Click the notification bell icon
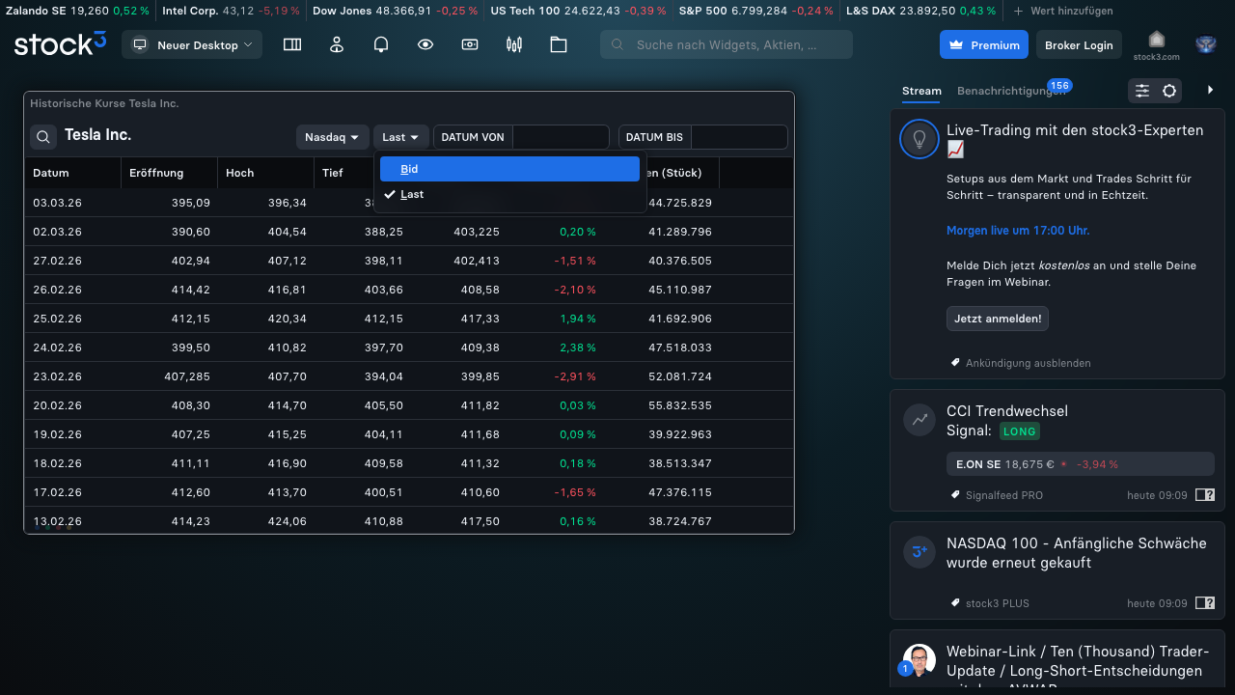This screenshot has width=1235, height=695. (381, 44)
